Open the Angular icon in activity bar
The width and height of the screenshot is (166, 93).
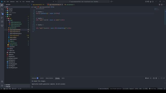[2, 26]
